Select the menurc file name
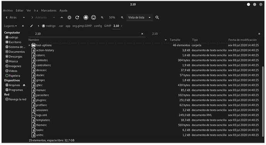The width and height of the screenshot is (266, 145). click(x=41, y=90)
